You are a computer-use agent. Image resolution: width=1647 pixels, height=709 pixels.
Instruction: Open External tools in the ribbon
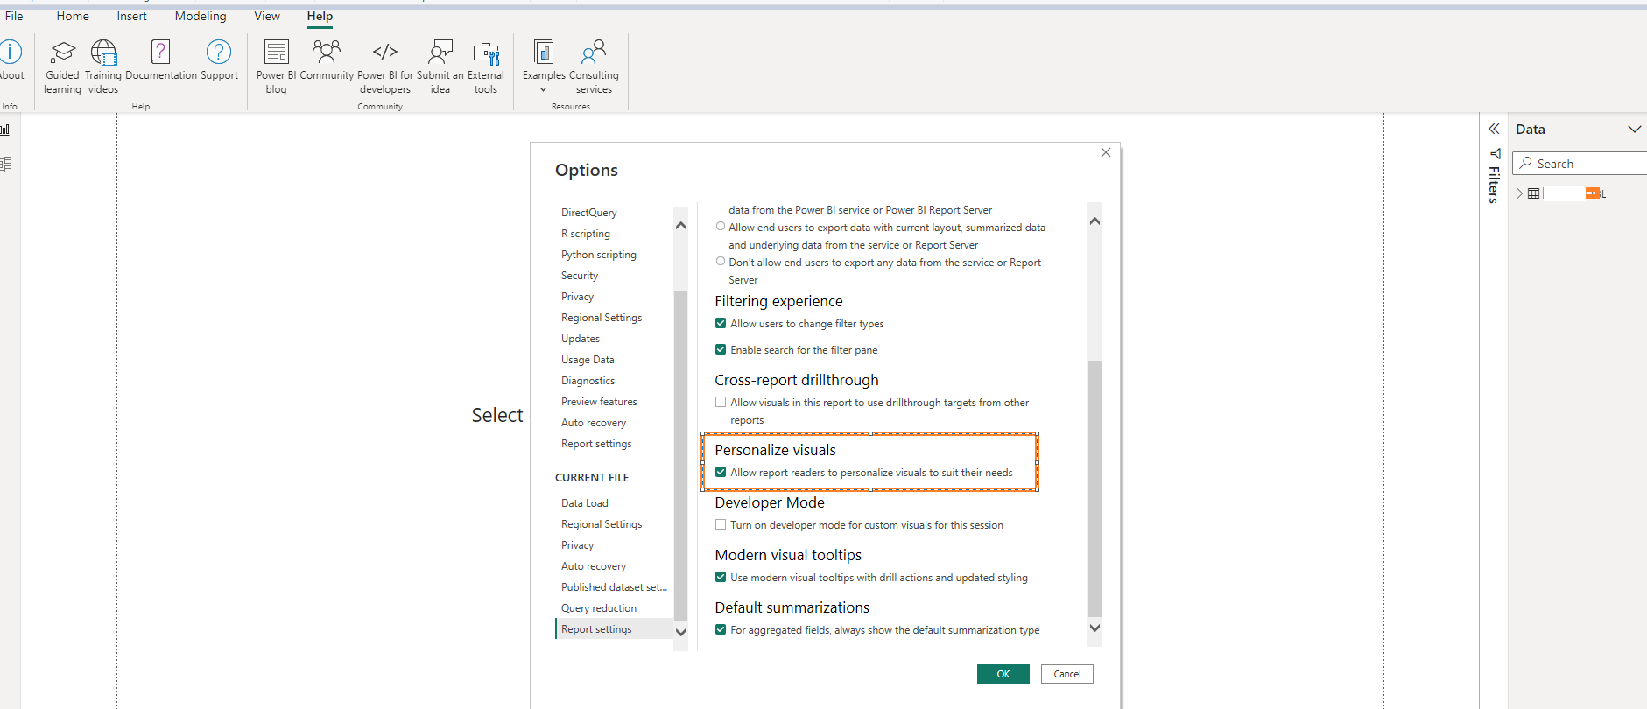(x=486, y=67)
